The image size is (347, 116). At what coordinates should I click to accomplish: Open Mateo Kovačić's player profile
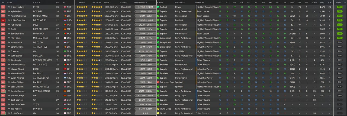click(x=18, y=73)
